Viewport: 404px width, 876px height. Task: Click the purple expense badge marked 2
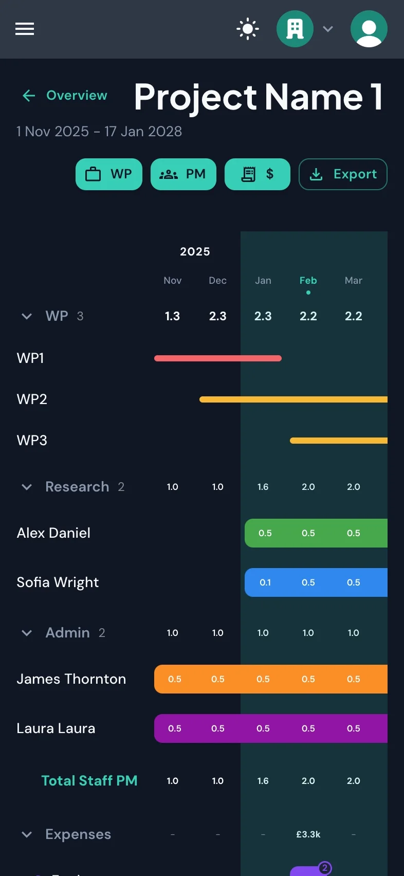pos(324,868)
